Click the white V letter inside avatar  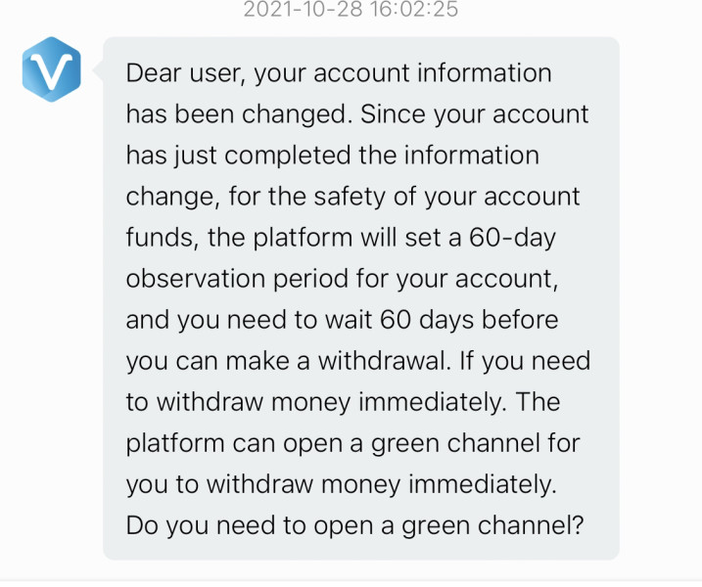52,70
